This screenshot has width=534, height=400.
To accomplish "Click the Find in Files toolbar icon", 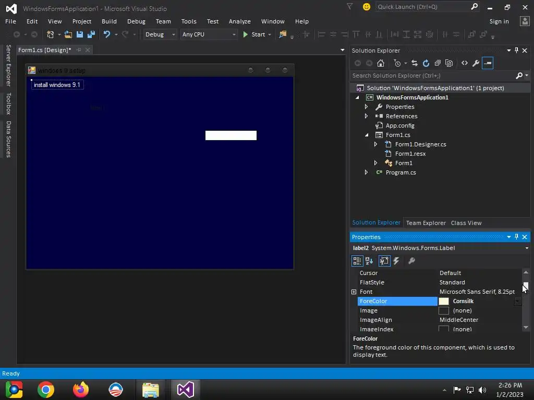I will pos(283,34).
